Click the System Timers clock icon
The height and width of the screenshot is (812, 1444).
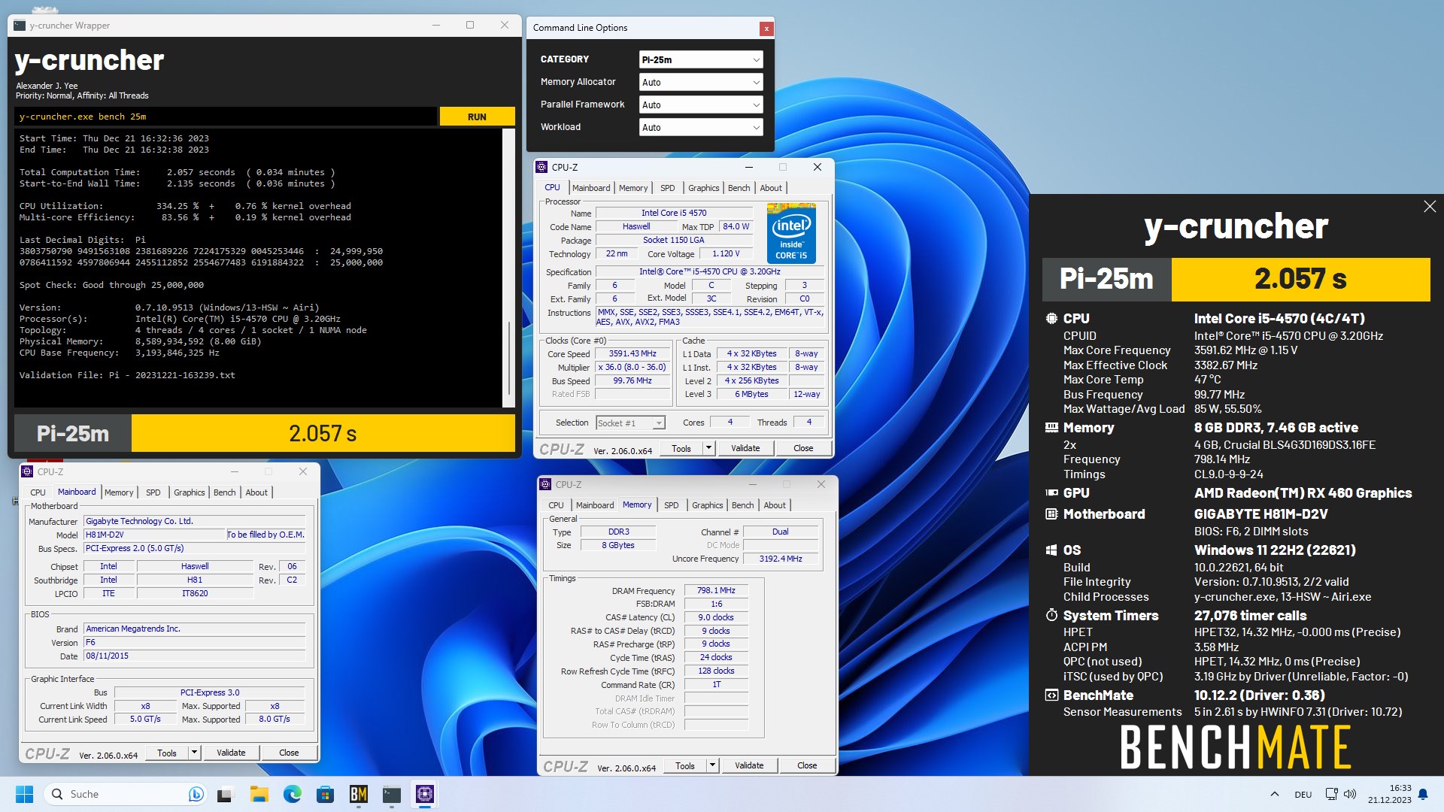1051,616
